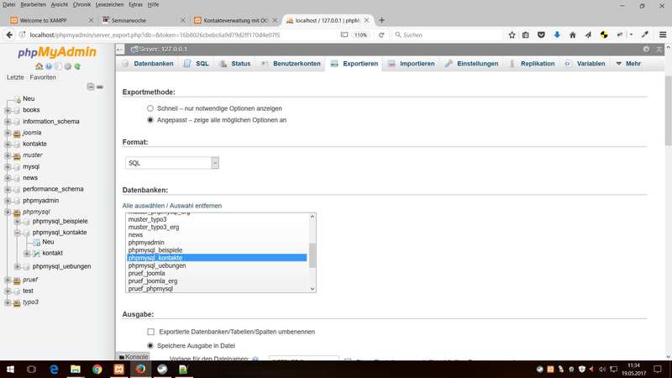Click database list scroll down arrow
The image size is (672, 378).
coord(312,288)
